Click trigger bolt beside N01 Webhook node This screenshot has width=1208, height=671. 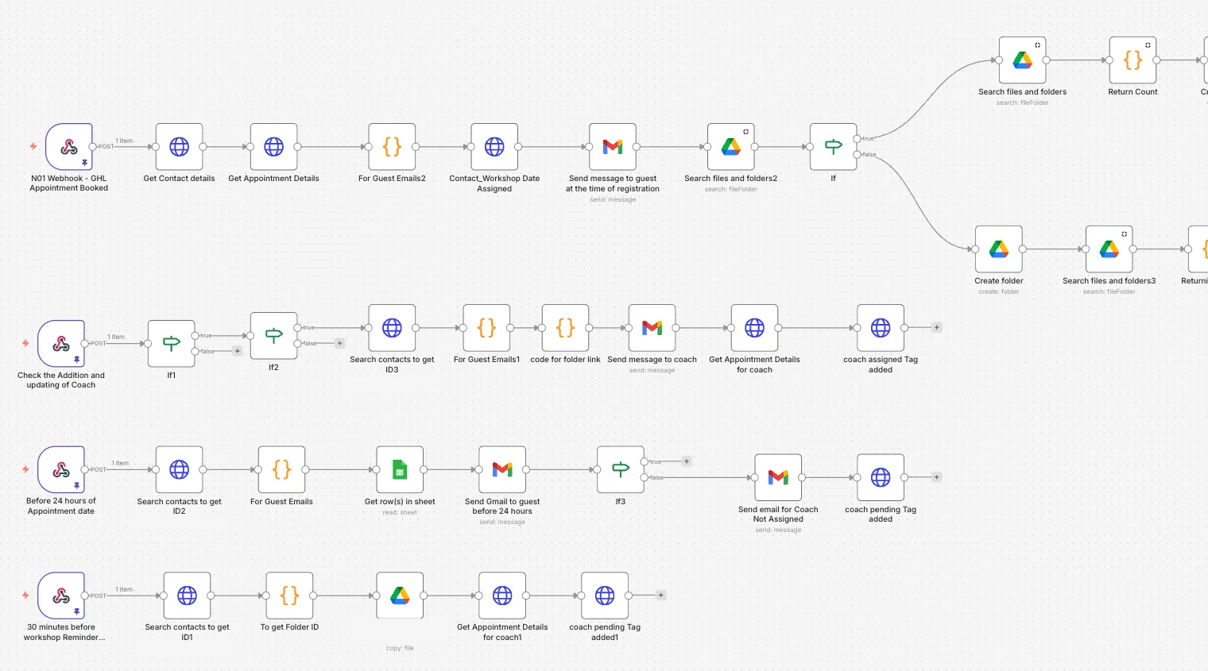(x=33, y=146)
